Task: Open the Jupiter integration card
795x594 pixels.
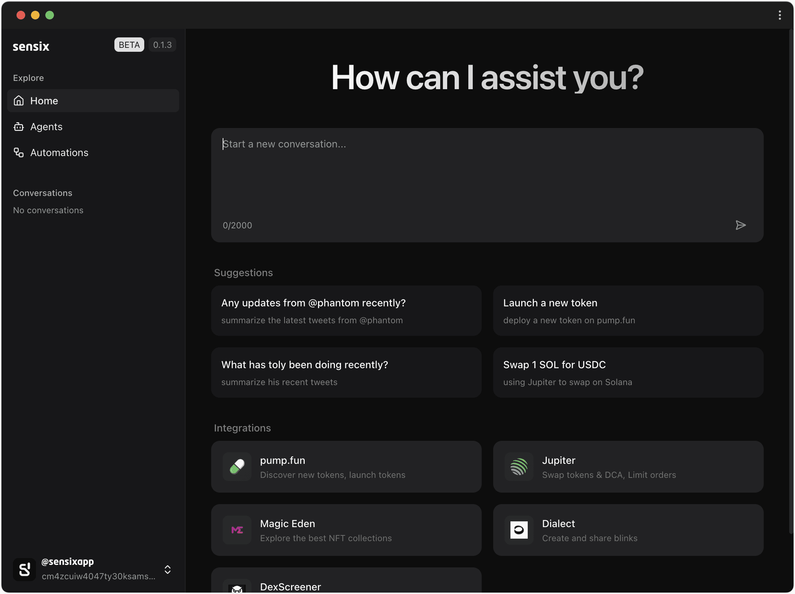Action: 628,467
